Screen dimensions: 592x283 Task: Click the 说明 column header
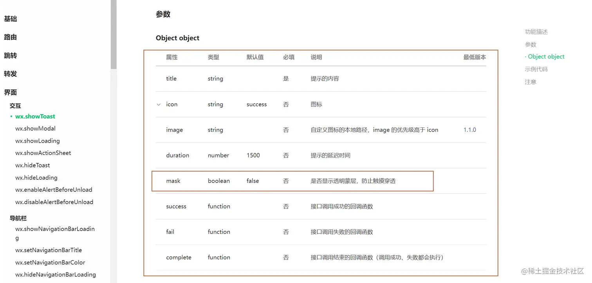coord(316,57)
